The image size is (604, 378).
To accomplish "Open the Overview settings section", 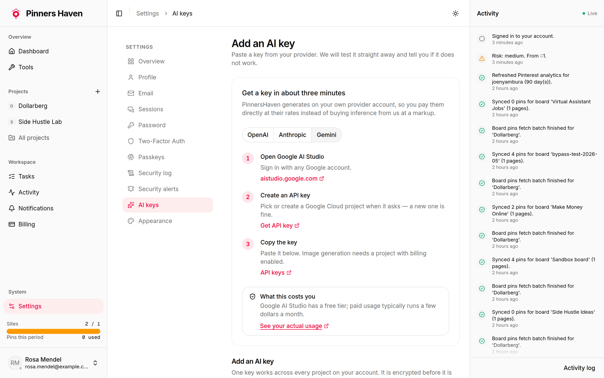I will coord(168,61).
